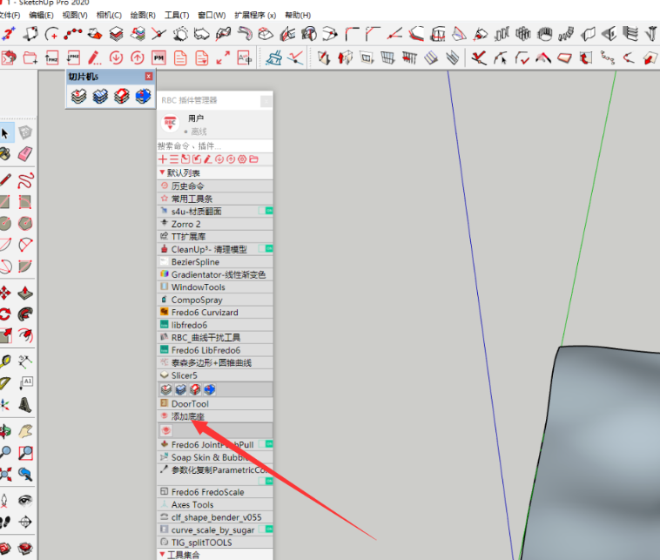Toggle the Fredo6 JointPushPull plugin switch
Screen dimensions: 660x560
pyautogui.click(x=266, y=444)
